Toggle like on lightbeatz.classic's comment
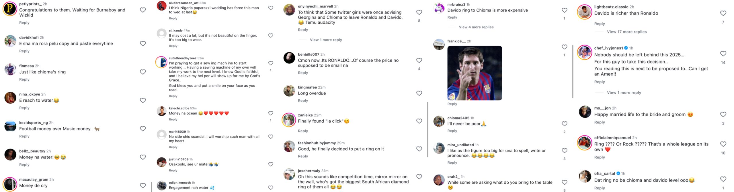Viewport: 734px width, 192px height. 723,13
